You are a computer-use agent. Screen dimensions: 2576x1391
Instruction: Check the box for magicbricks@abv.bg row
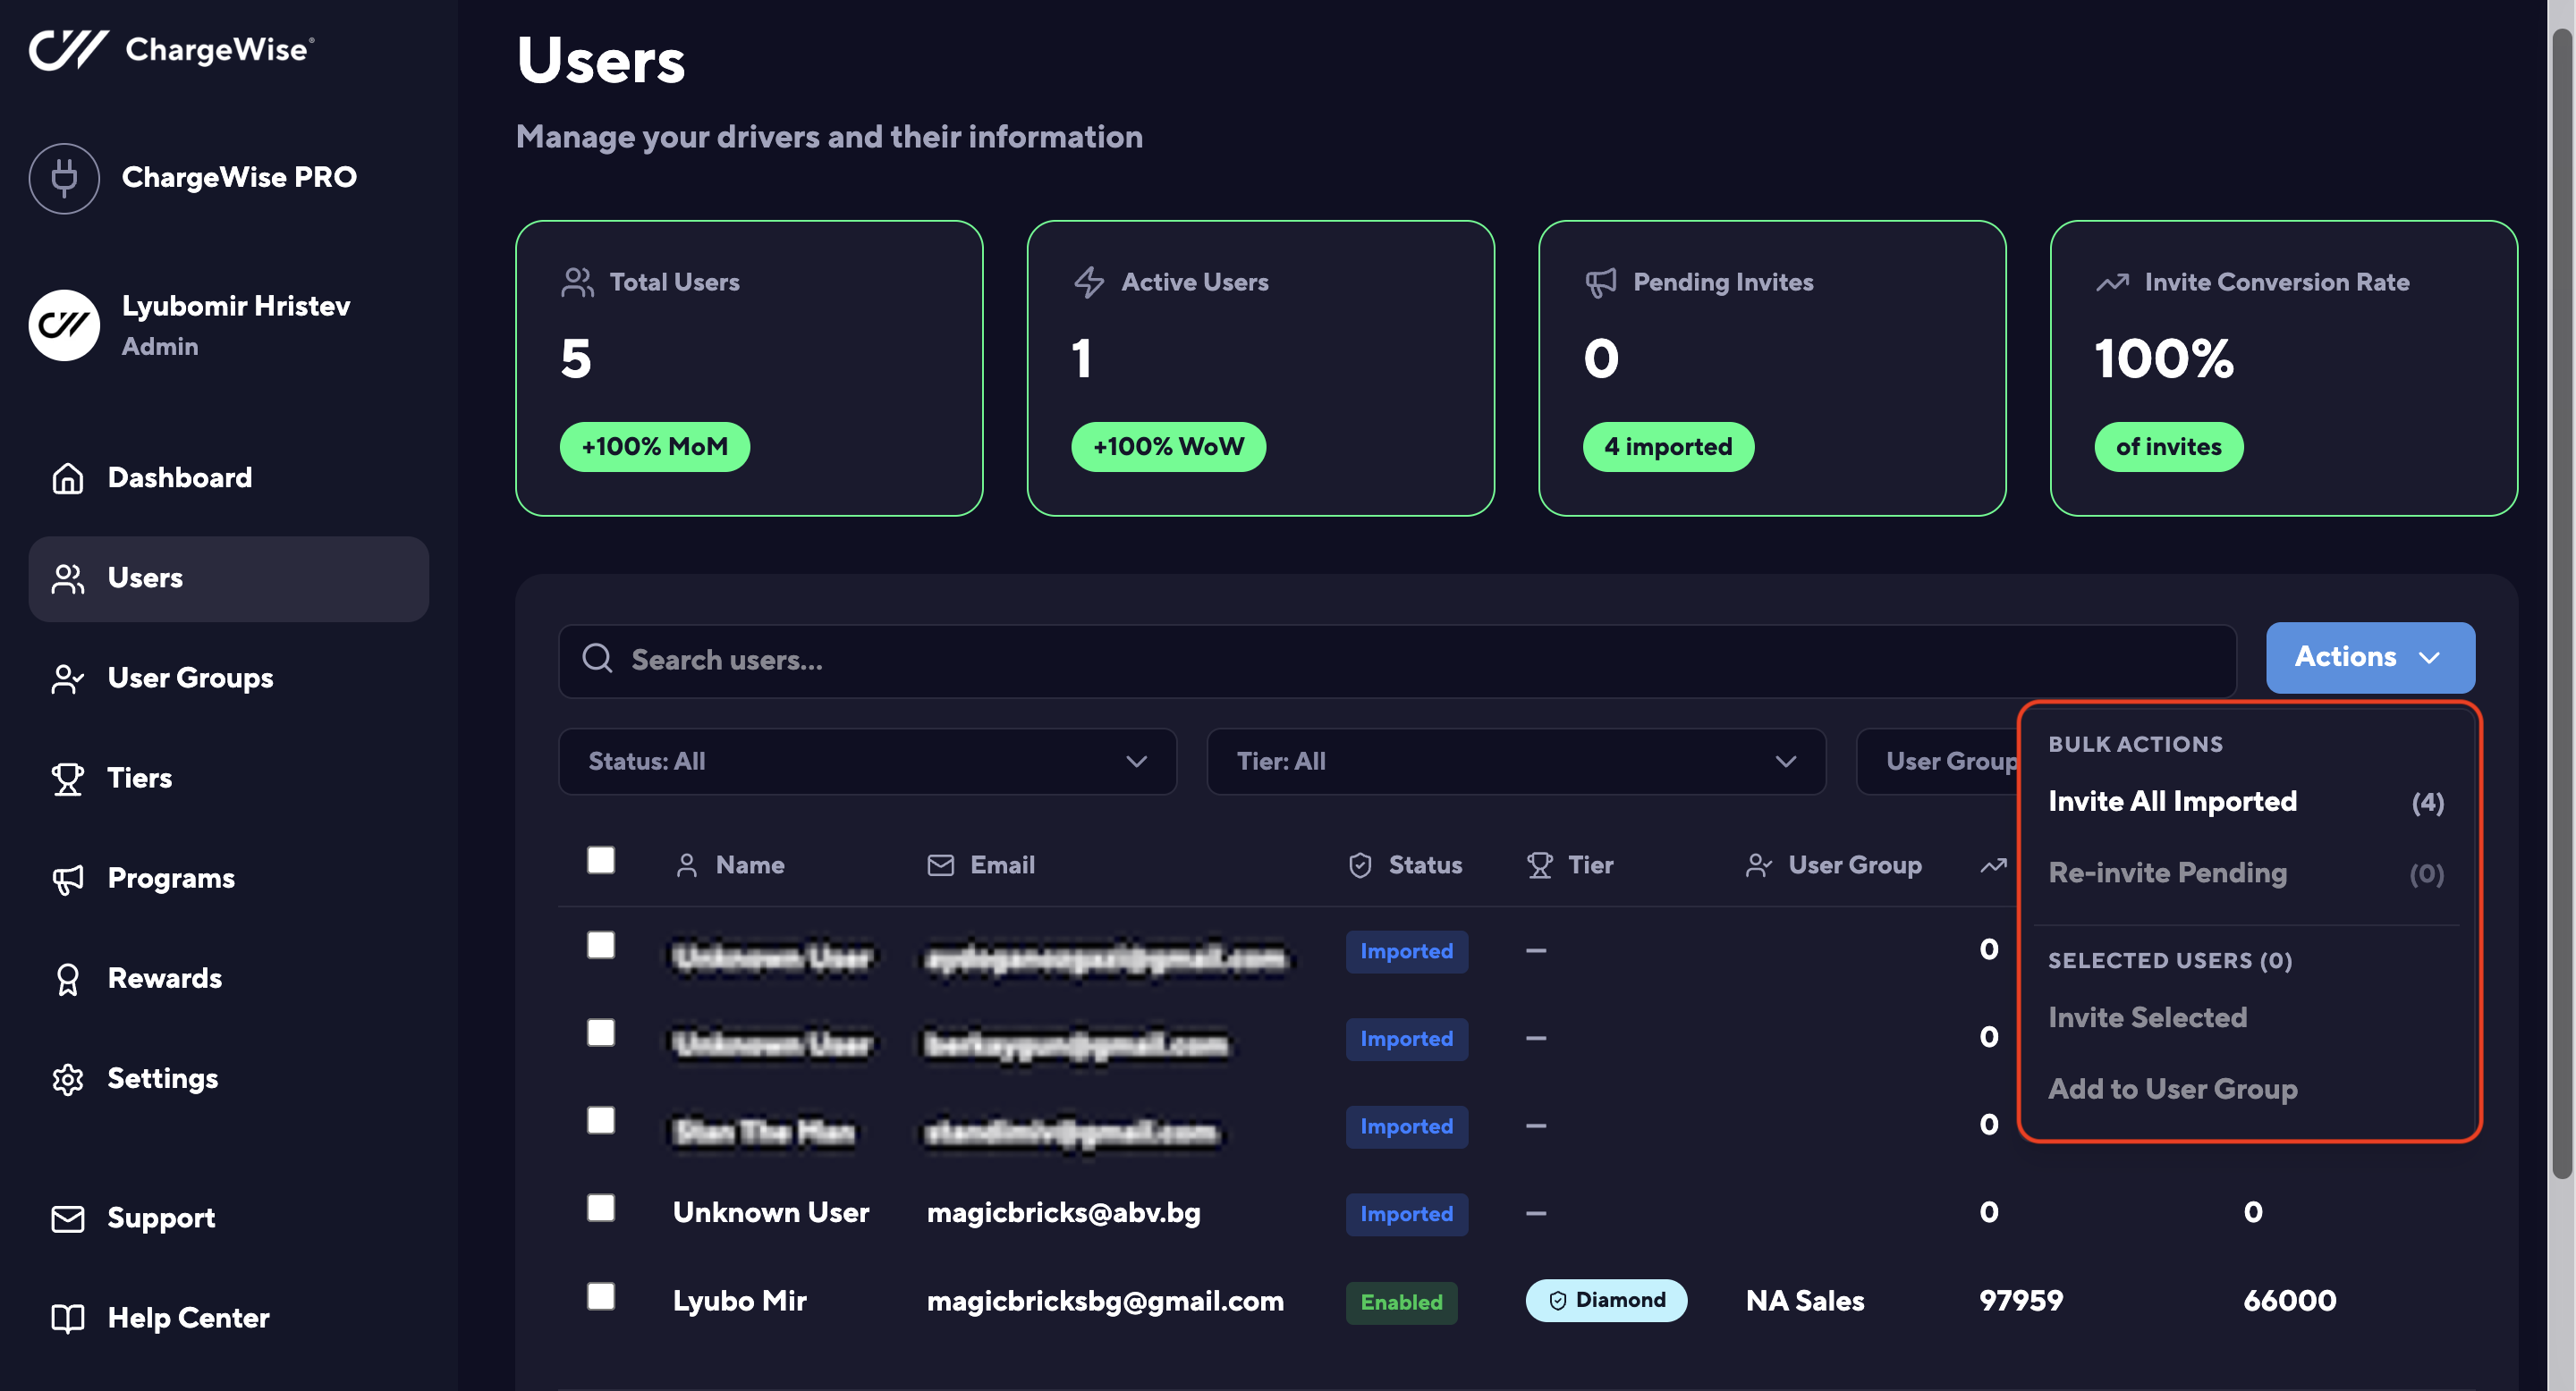(x=600, y=1208)
